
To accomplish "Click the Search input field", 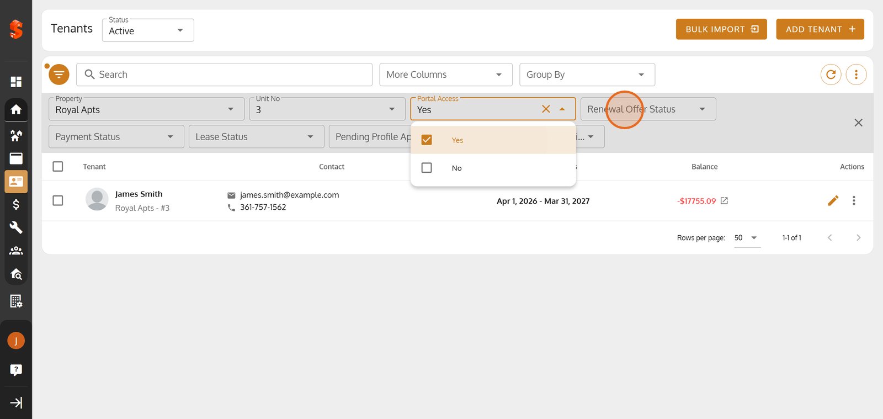I will [x=225, y=75].
